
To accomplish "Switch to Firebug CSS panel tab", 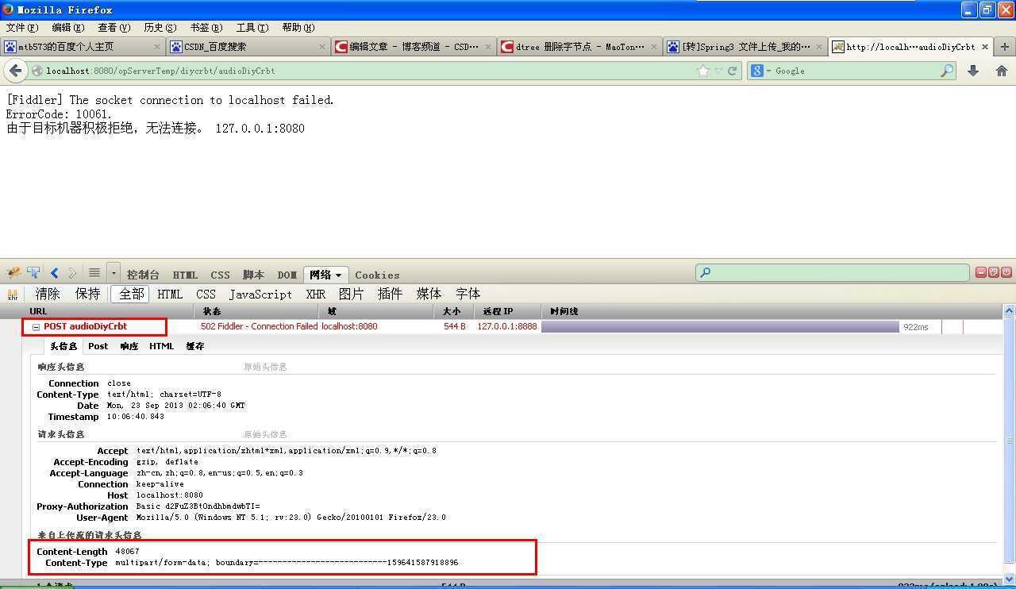I will point(220,275).
